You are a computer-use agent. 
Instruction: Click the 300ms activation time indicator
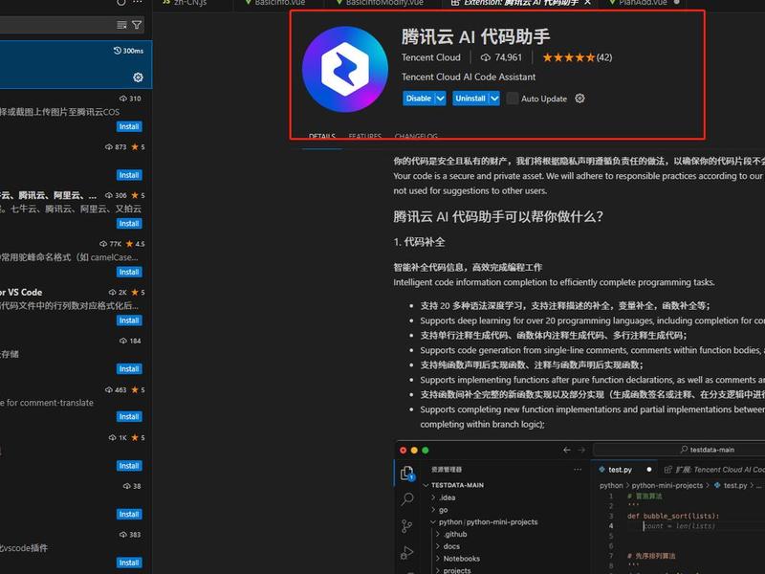click(x=128, y=51)
